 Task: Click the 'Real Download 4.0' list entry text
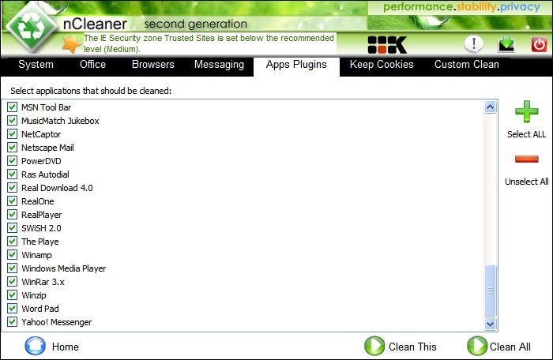(57, 188)
